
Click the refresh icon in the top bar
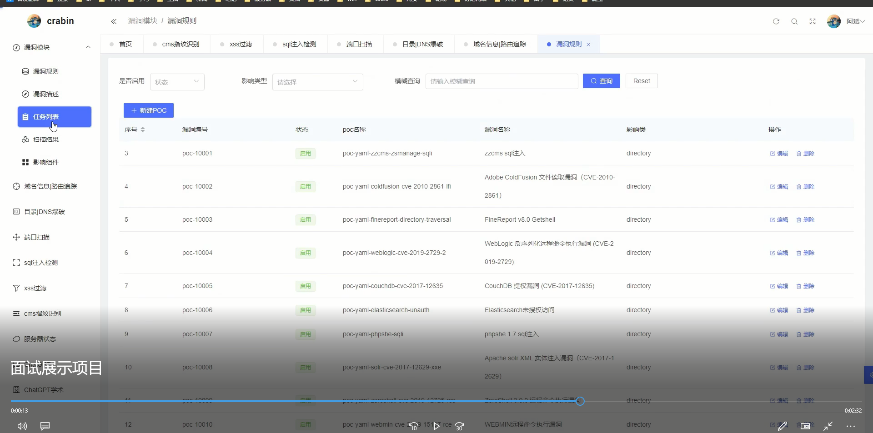pos(776,21)
